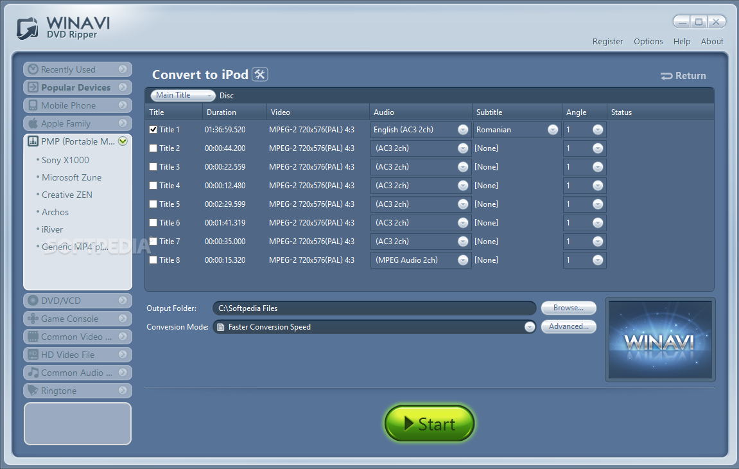Expand the DVD/VCD category arrow
The height and width of the screenshot is (469, 739).
[x=123, y=301]
